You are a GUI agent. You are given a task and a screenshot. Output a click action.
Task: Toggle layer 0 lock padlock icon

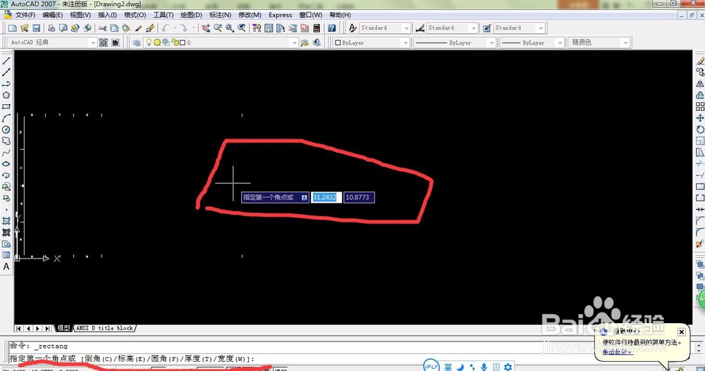[174, 42]
